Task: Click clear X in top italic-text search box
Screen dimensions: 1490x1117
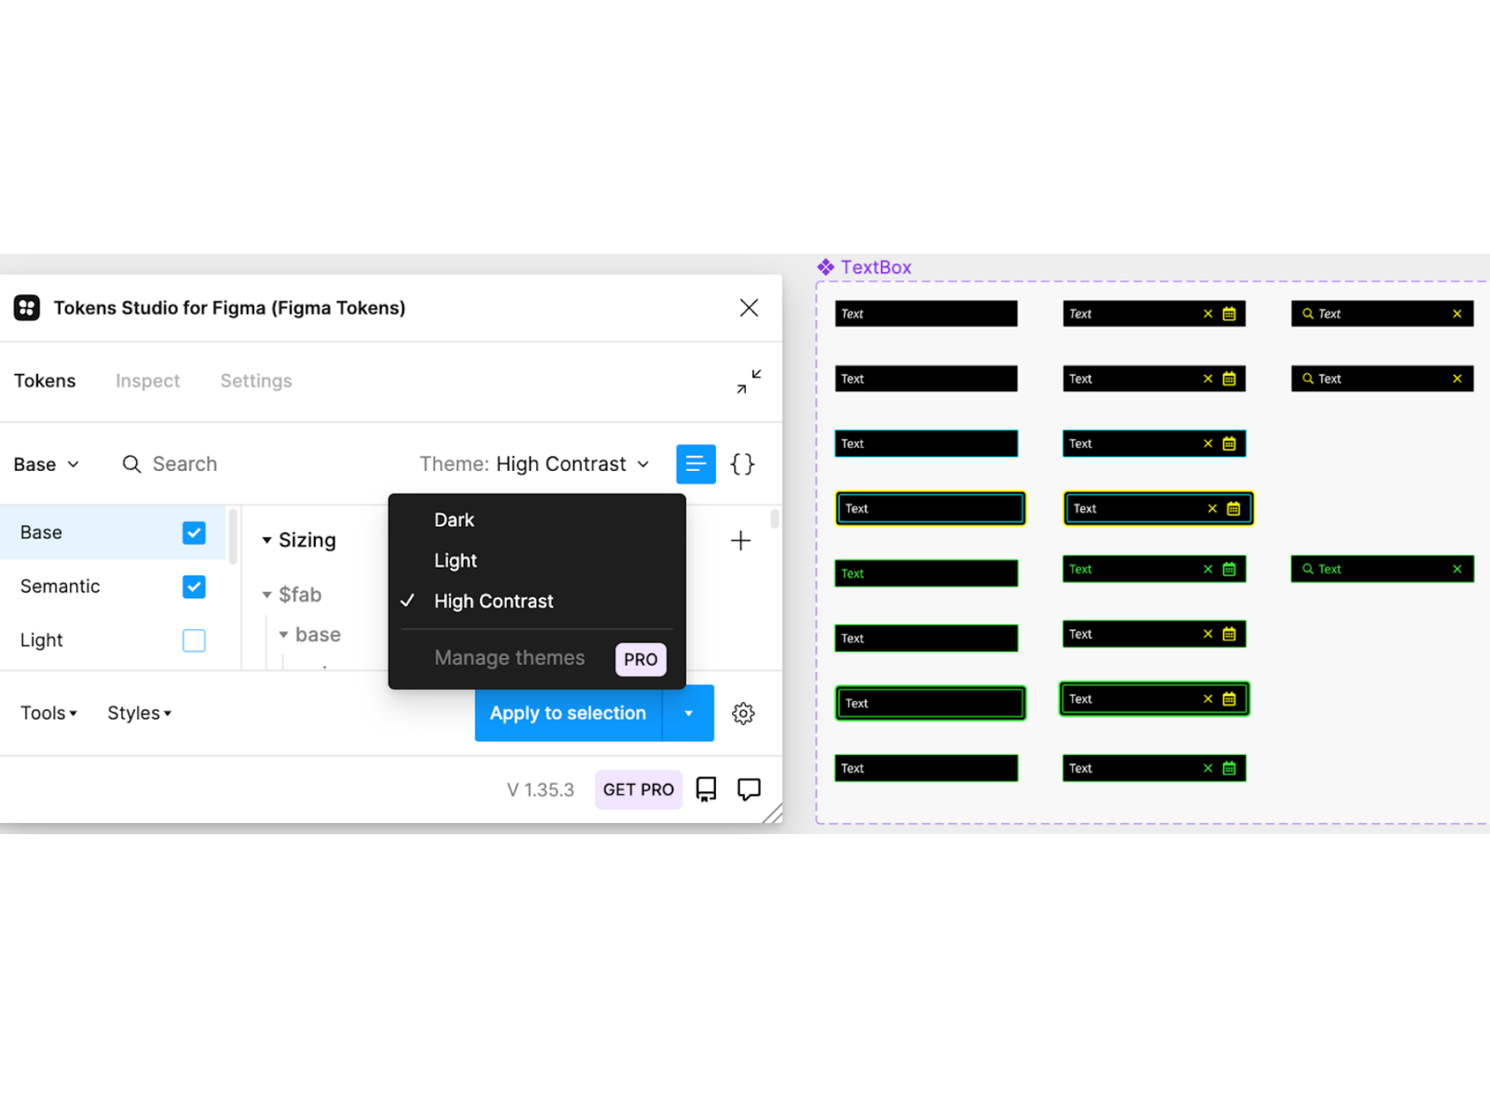Action: pos(1457,314)
